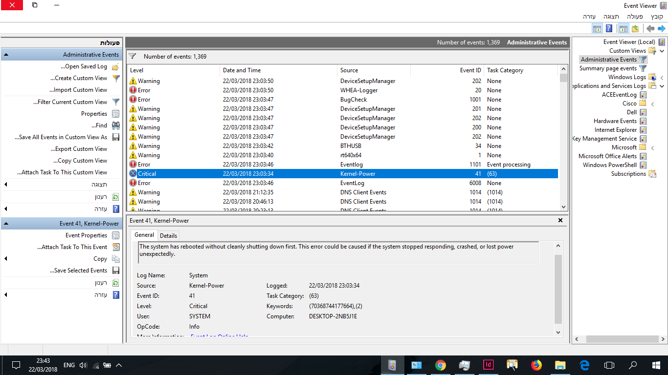Image resolution: width=668 pixels, height=375 pixels.
Task: Select the BTHUSB warning event row
Action: 342,146
